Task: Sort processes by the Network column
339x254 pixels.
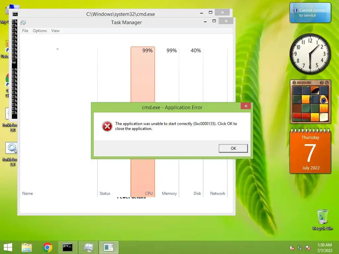Action: [218, 193]
